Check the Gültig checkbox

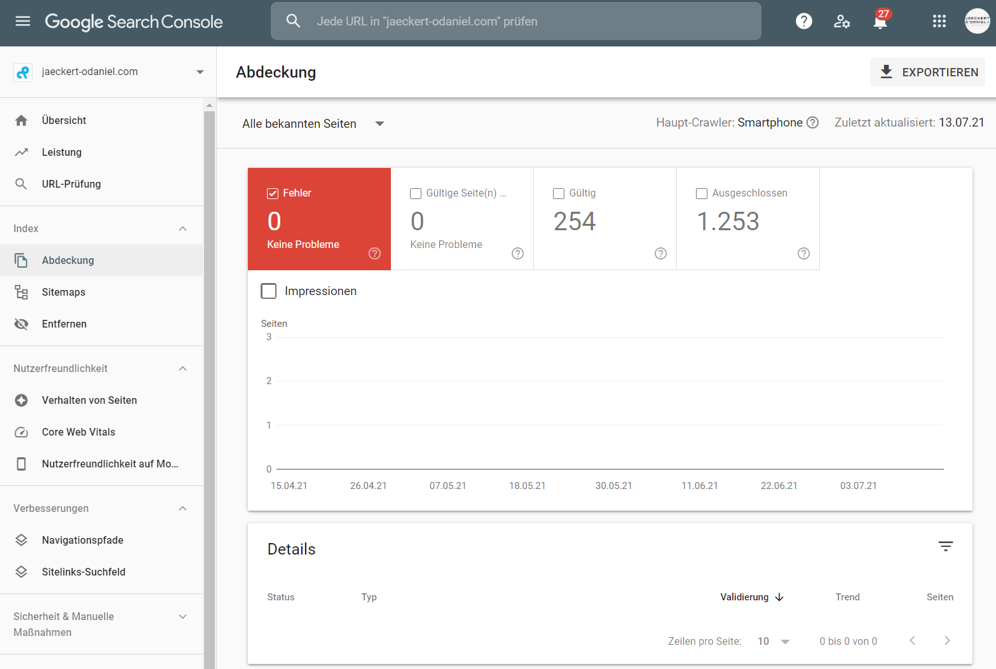pos(559,193)
